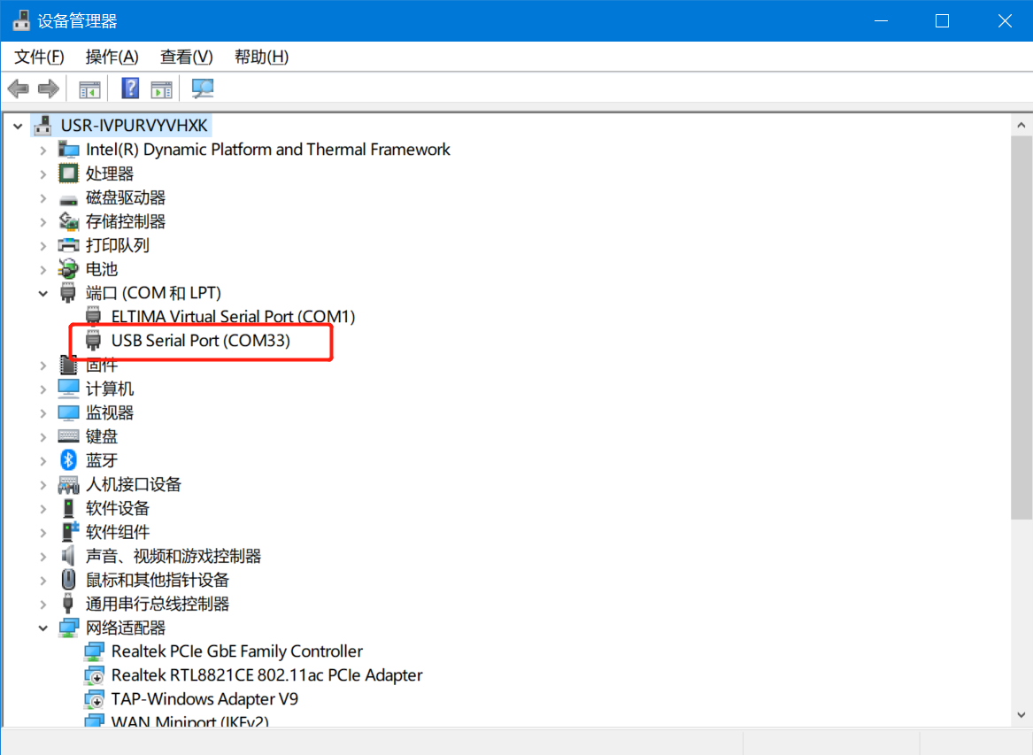
Task: Open the blue question mark Help toolbar icon
Action: [x=130, y=89]
